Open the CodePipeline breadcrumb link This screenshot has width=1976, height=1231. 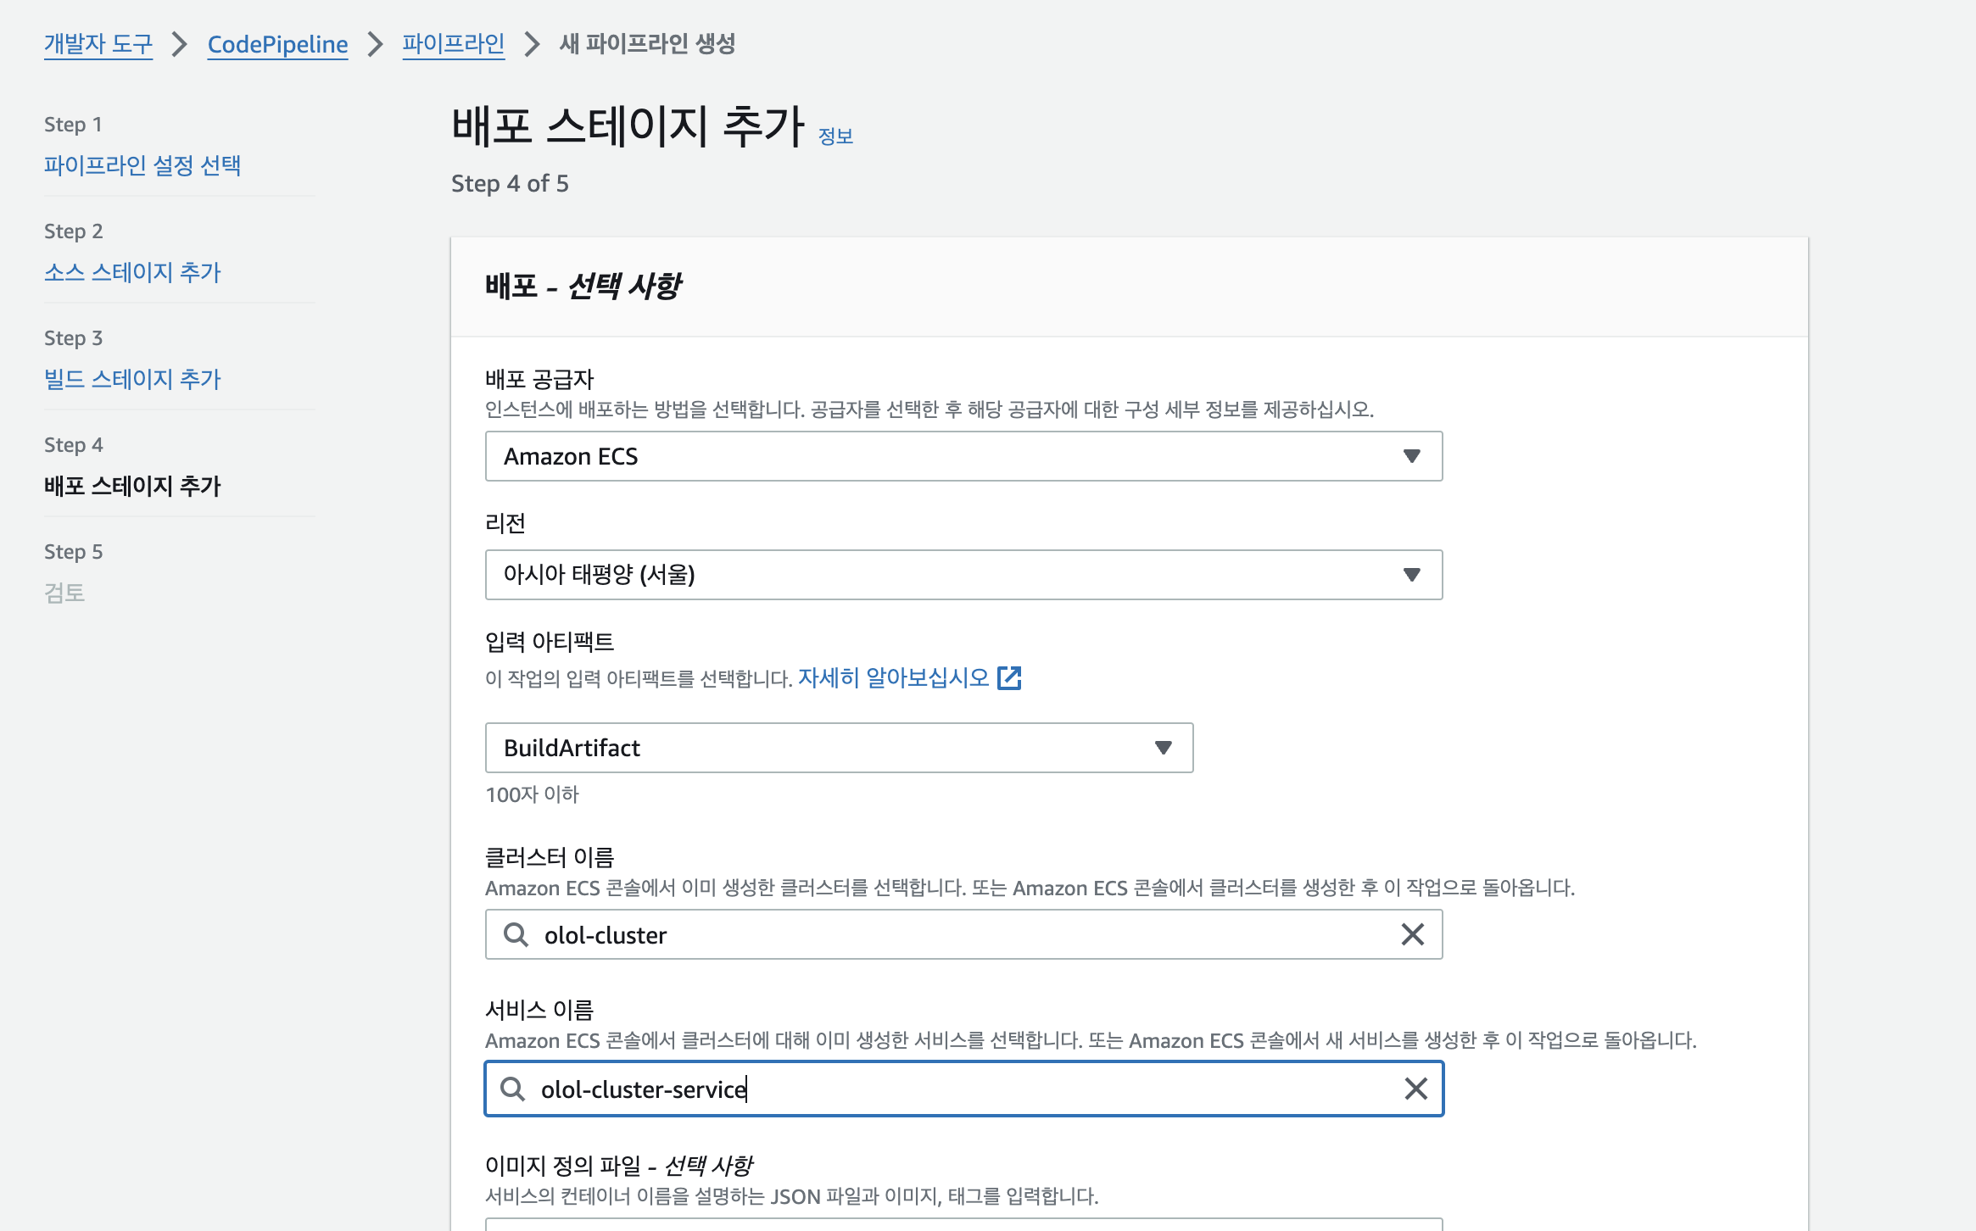click(x=277, y=44)
